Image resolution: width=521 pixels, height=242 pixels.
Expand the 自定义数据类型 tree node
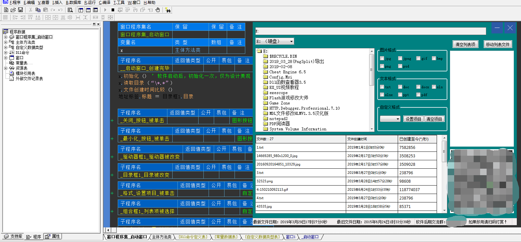(x=6, y=47)
